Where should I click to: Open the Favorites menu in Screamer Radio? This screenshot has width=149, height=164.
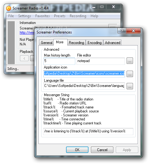point(42,16)
